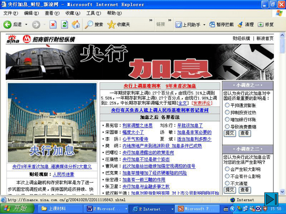Click the keyboard language bar tray icon
Image resolution: width=286 pixels, height=214 pixels.
click(226, 209)
